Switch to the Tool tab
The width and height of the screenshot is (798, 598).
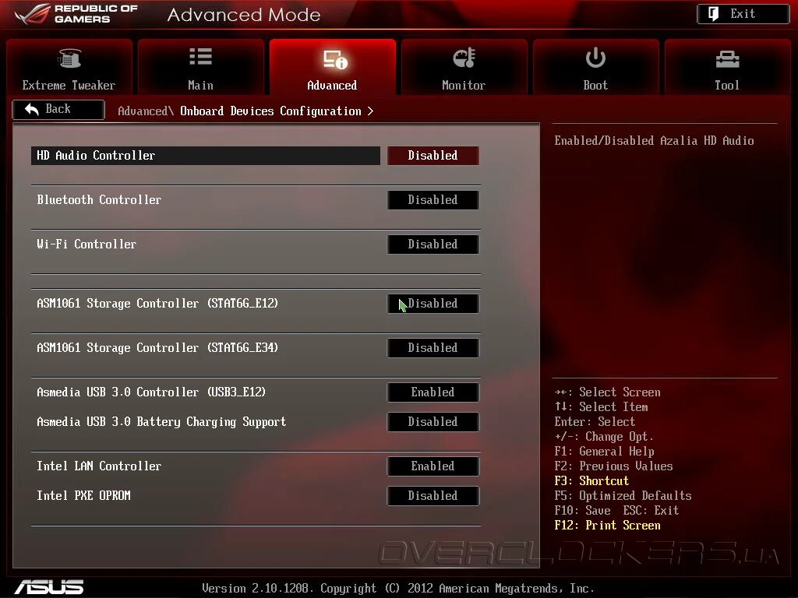coord(727,67)
